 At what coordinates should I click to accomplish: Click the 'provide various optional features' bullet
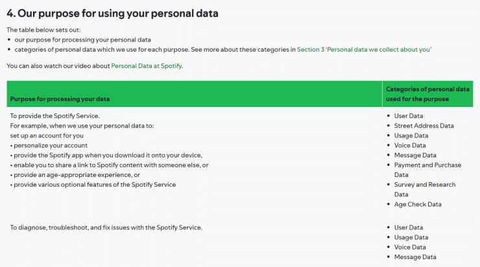[x=95, y=185]
